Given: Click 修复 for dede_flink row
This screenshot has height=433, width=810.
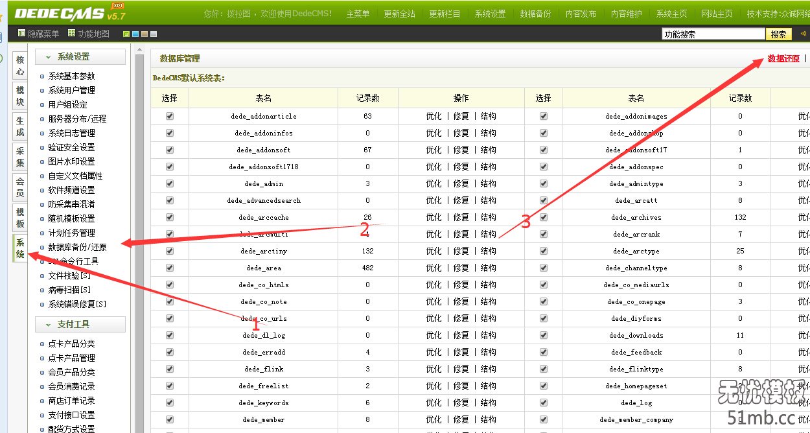Looking at the screenshot, I should [x=461, y=369].
